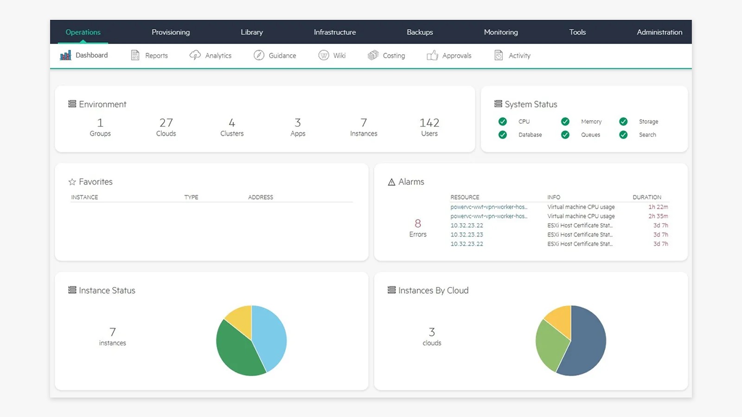Click the 27 Clouds environment count
Screen dimensions: 742x417
(166, 127)
